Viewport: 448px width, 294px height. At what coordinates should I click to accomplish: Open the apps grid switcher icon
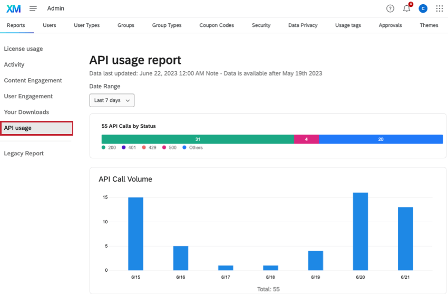tap(440, 8)
